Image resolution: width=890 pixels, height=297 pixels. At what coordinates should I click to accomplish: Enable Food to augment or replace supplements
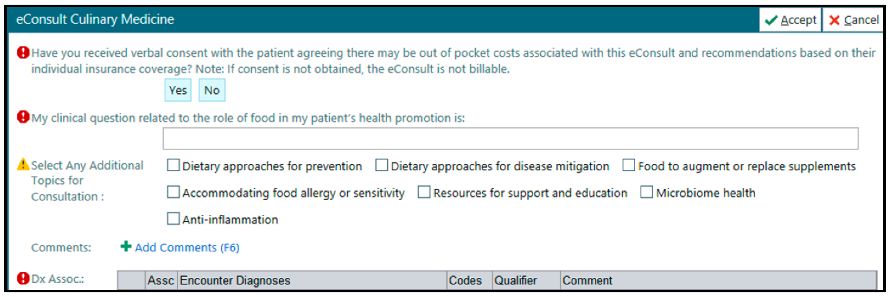tap(629, 165)
